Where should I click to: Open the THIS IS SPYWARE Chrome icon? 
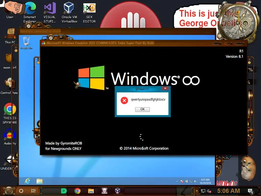tap(10, 113)
